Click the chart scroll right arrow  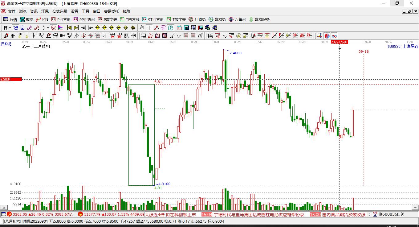[x=416, y=208]
